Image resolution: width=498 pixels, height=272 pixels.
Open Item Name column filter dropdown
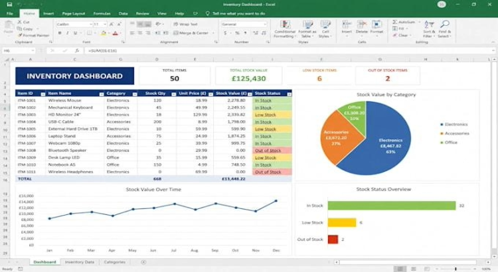(102, 94)
